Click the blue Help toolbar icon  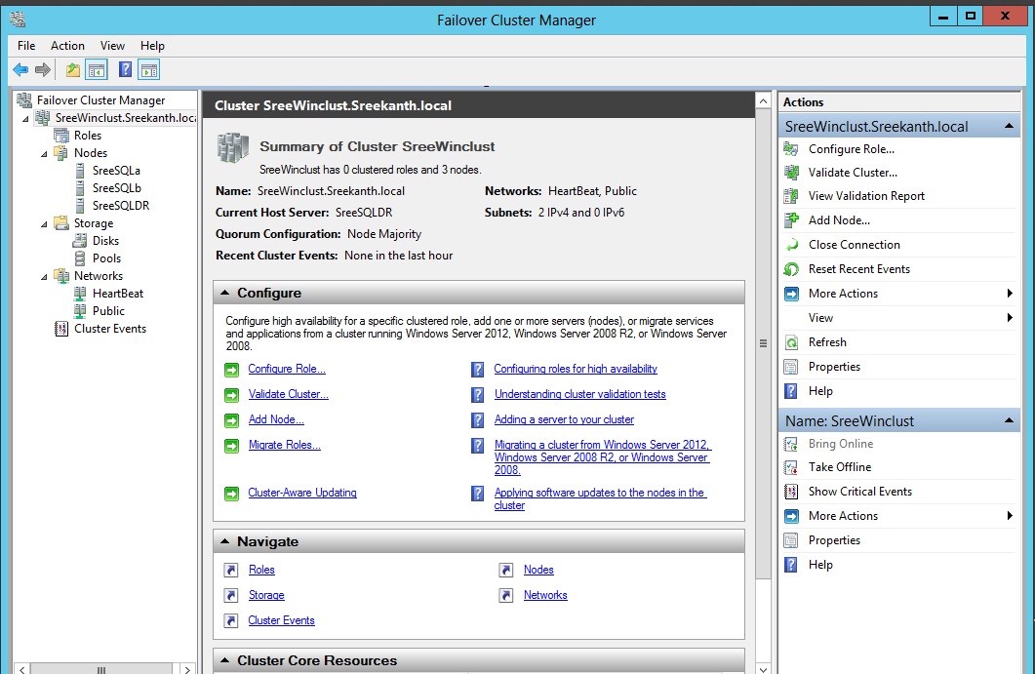tap(125, 70)
